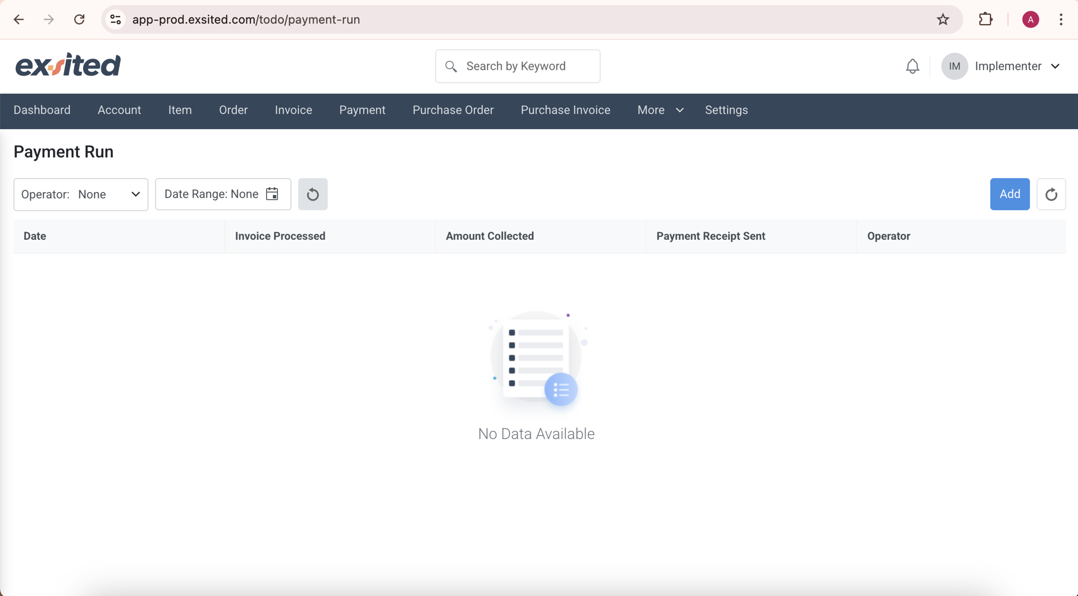Open the Chrome profile avatar A
The width and height of the screenshot is (1078, 596).
point(1030,20)
